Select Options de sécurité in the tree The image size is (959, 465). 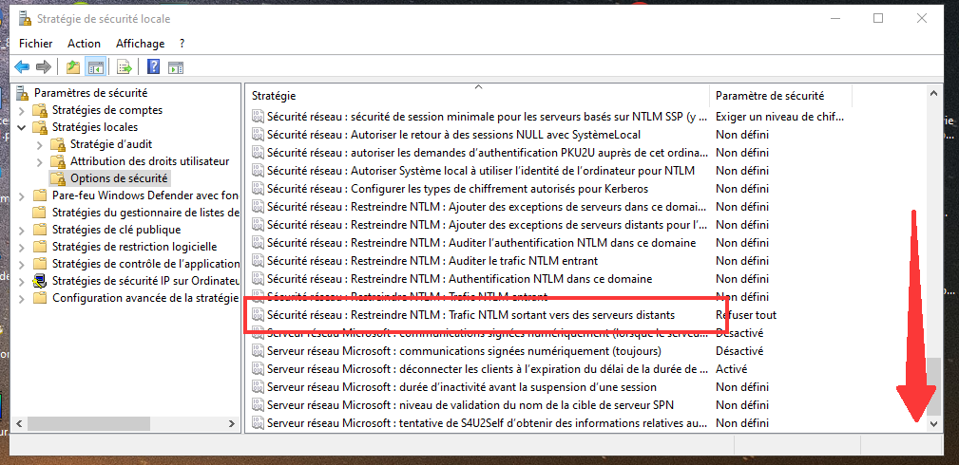(109, 178)
